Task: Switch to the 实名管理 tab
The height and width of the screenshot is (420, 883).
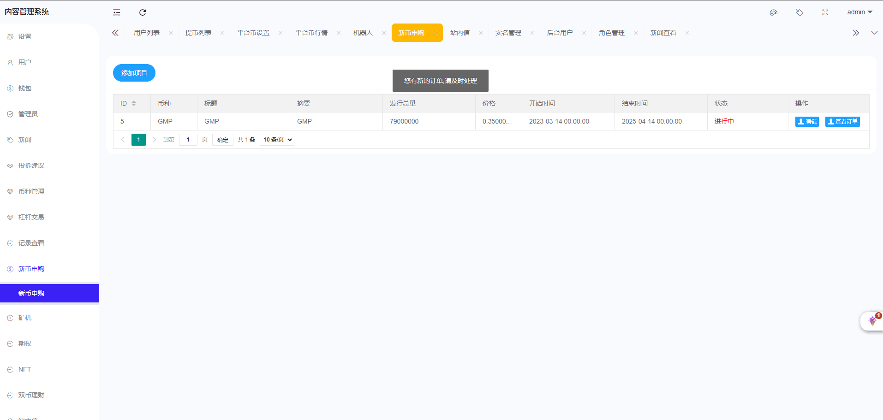Action: tap(508, 33)
